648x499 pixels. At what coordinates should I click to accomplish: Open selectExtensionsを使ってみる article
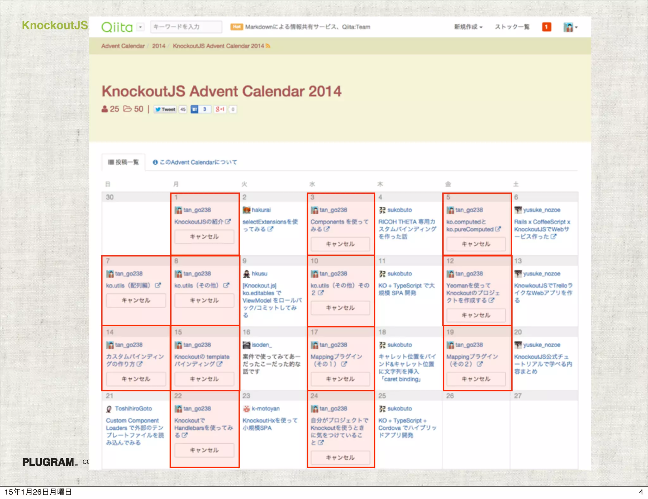pos(270,225)
